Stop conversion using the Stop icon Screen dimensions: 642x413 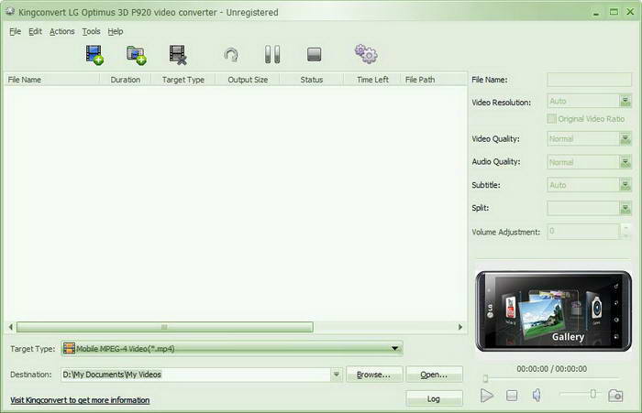tap(315, 55)
